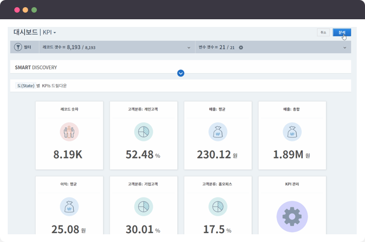Screen dimensions: 365x242
Task: Click the 17.5 % value
Action: point(217,229)
